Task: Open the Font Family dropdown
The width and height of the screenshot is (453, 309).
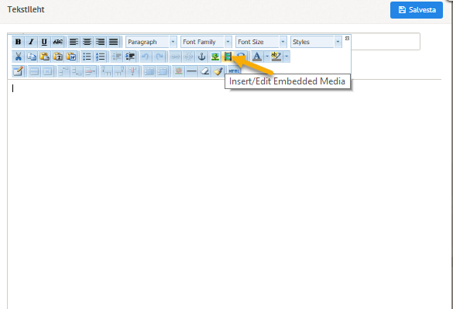Action: [206, 42]
